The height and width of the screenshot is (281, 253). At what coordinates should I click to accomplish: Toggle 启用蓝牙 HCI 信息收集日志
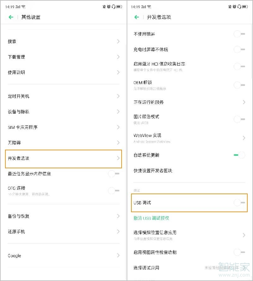[x=239, y=66]
